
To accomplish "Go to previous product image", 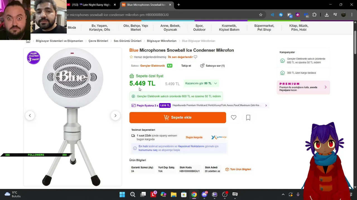I will pyautogui.click(x=30, y=116).
